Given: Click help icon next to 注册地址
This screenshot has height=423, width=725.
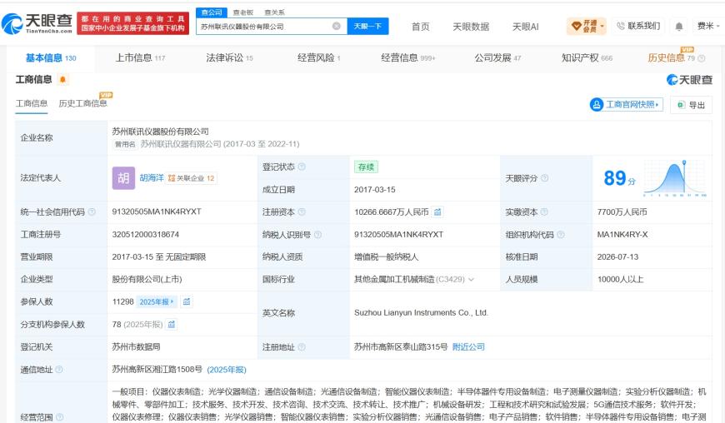Looking at the screenshot, I should pos(302,346).
